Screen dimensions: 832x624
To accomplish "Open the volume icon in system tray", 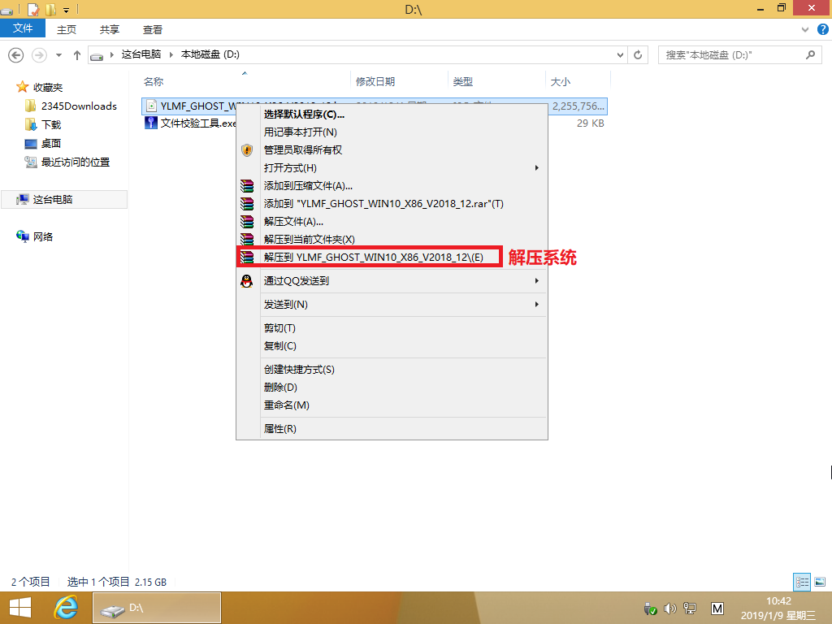I will 669,608.
